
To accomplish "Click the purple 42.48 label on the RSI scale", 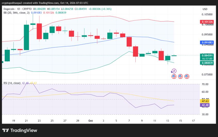I will pyautogui.click(x=205, y=105).
